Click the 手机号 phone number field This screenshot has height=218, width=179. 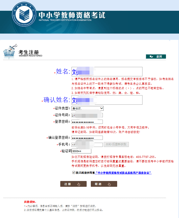pyautogui.click(x=87, y=145)
